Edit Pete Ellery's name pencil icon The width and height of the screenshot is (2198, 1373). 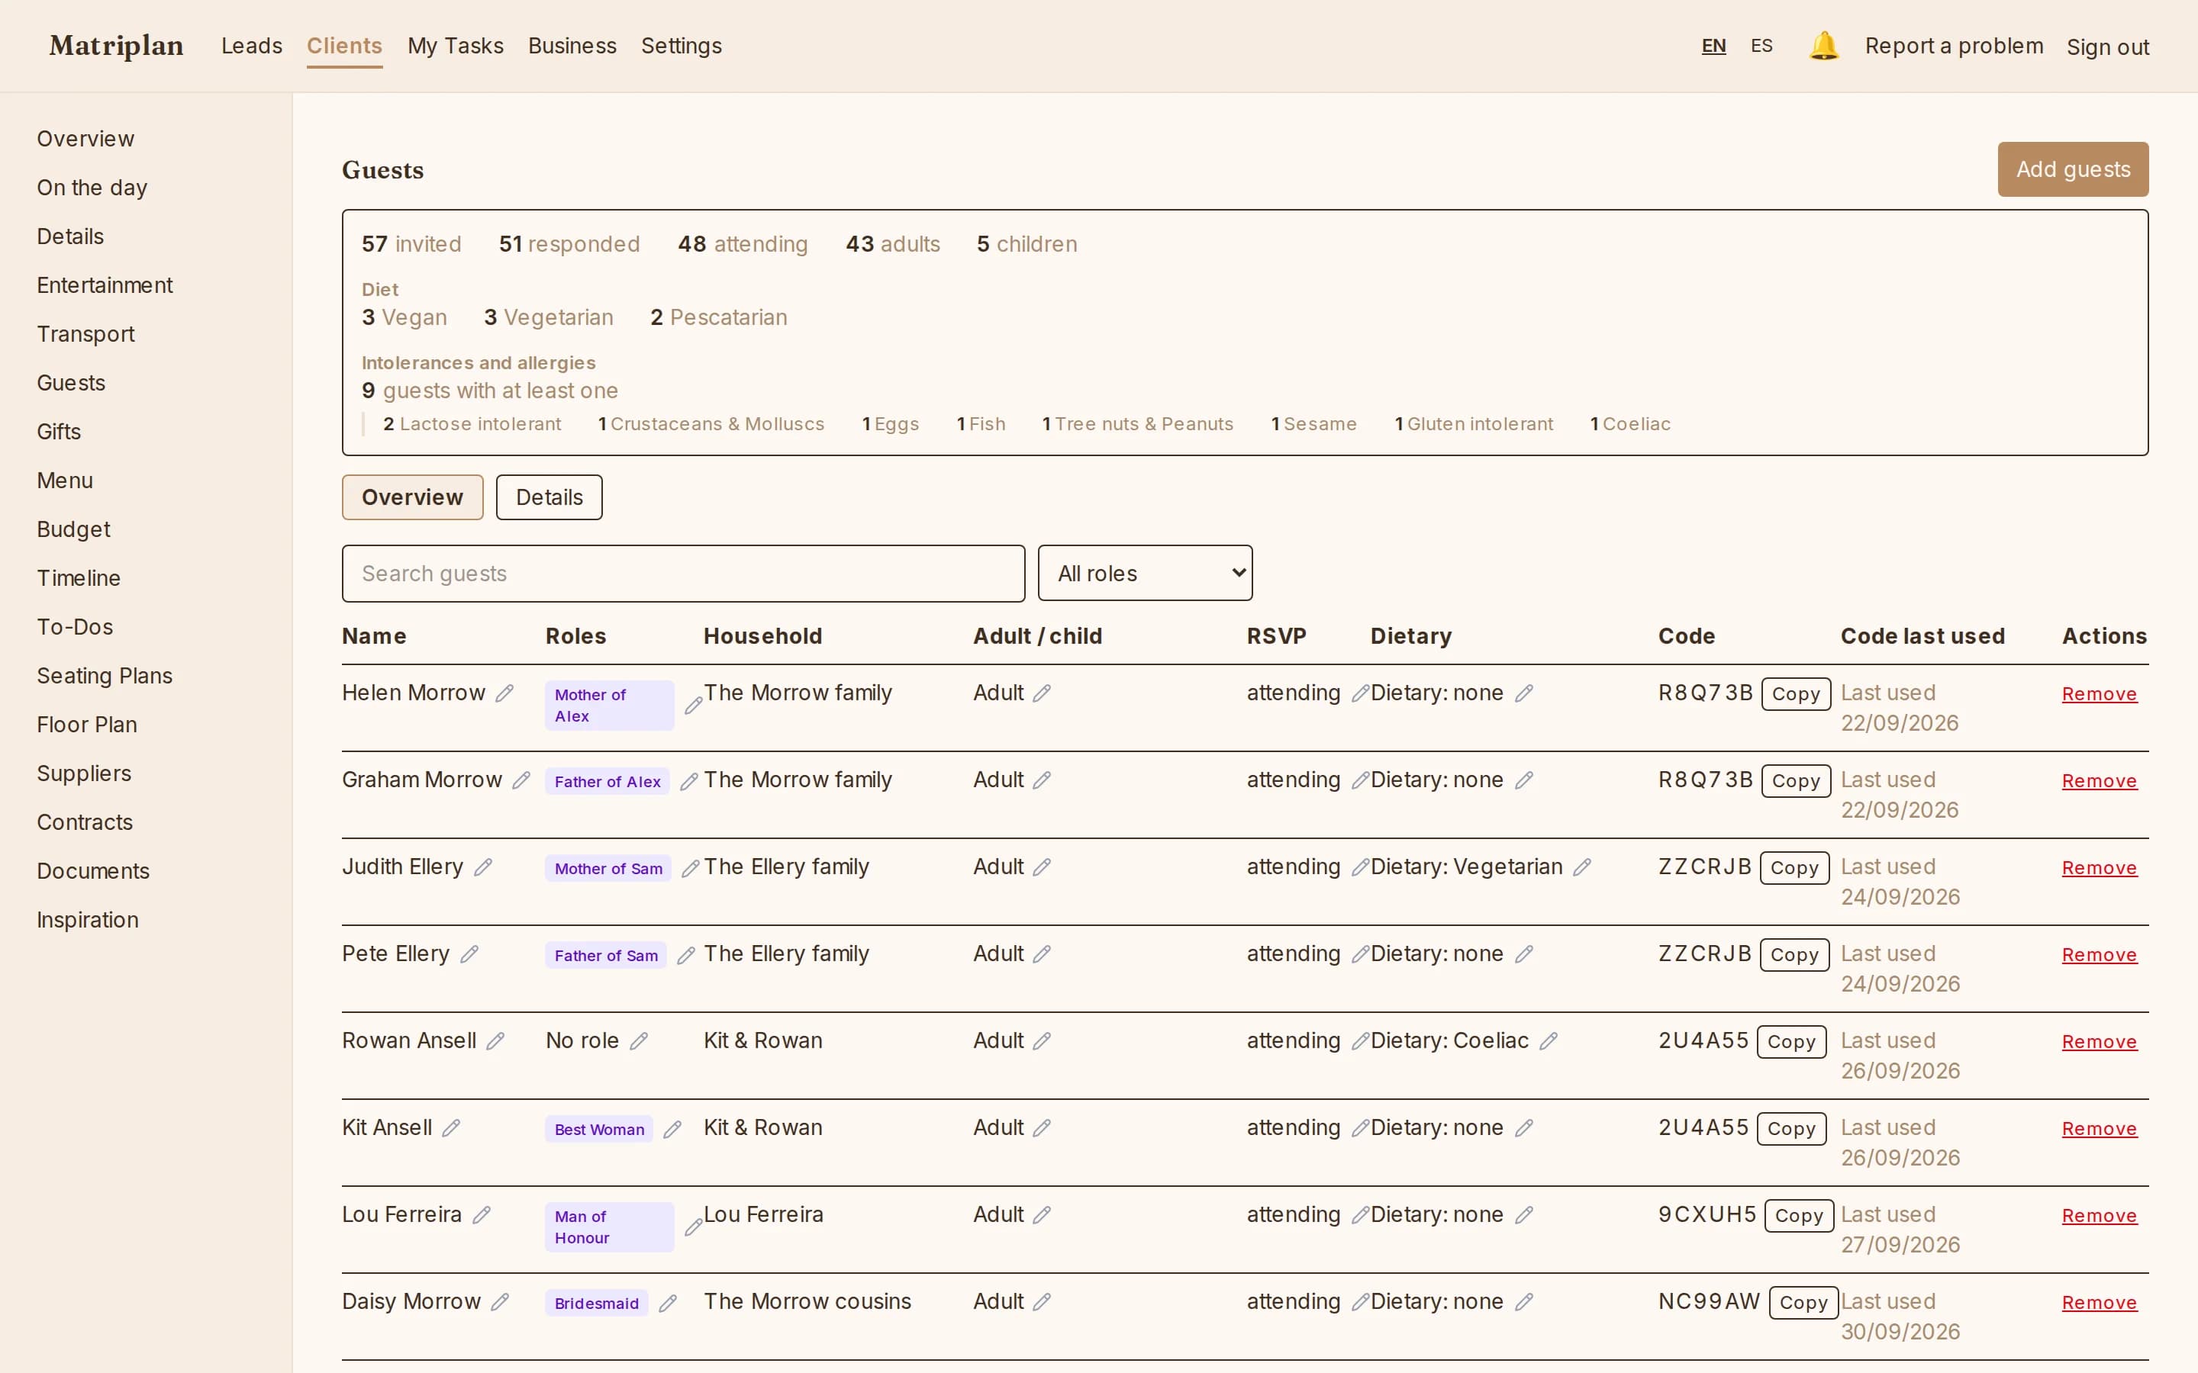point(469,953)
